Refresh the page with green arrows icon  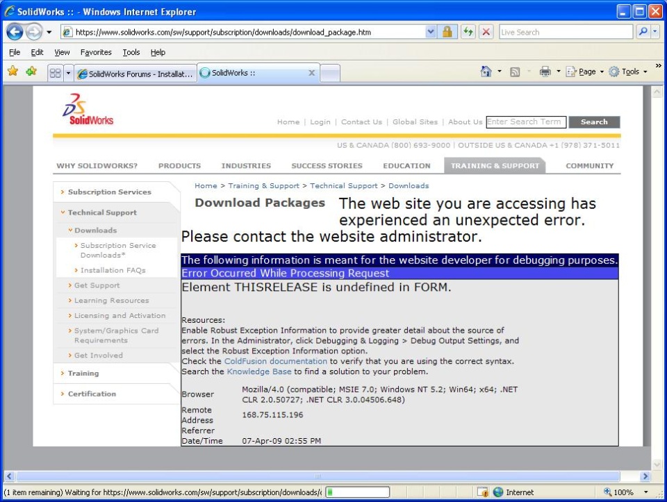(x=468, y=32)
